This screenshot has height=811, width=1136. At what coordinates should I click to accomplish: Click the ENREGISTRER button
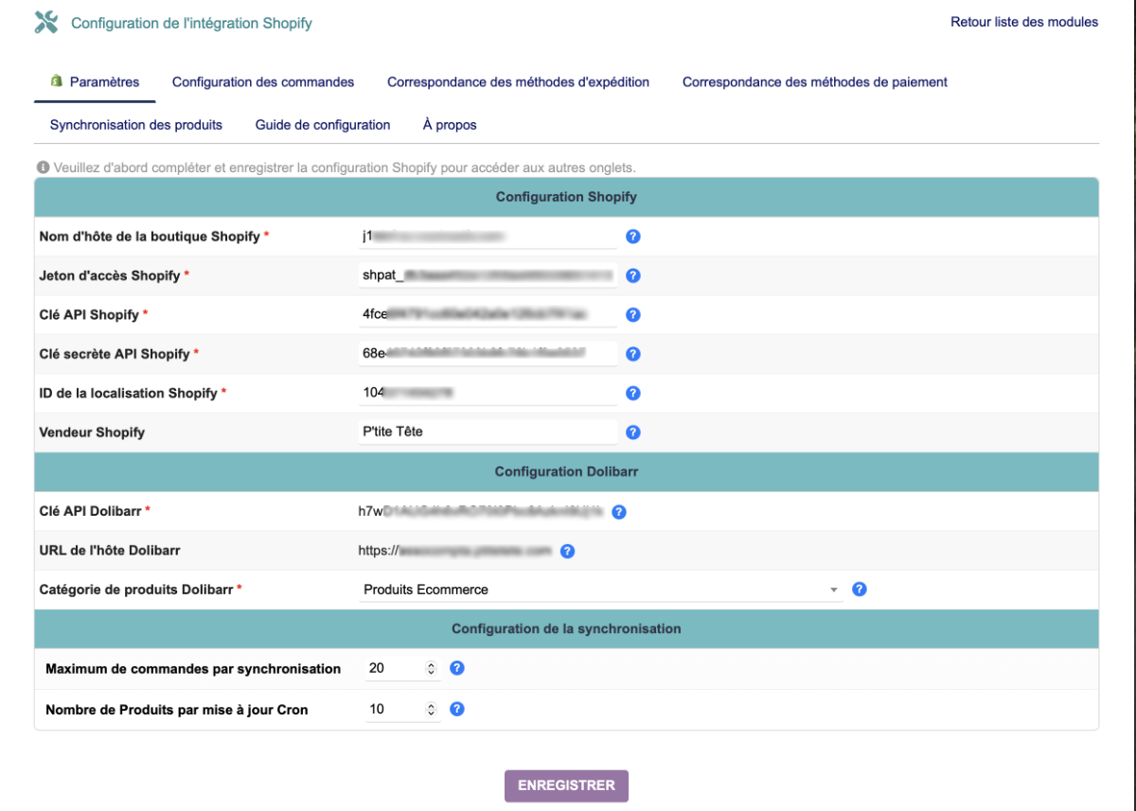pos(566,785)
